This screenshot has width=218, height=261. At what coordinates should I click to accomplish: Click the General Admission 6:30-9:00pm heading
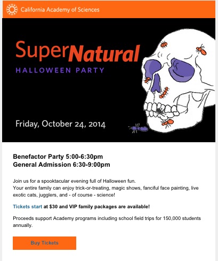pyautogui.click(x=61, y=165)
